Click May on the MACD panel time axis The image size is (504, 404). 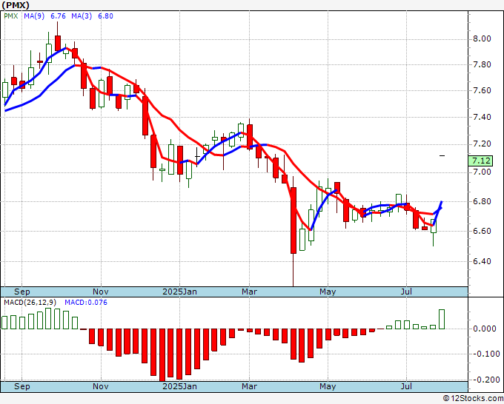[x=328, y=386]
